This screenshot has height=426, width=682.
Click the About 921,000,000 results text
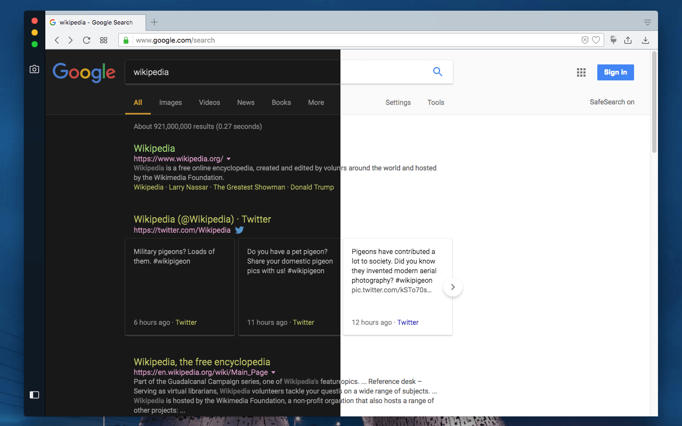coord(198,127)
